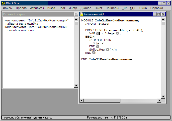172x121 pixels.
Task: Click the log window scroll-up arrow
Action: point(76,19)
